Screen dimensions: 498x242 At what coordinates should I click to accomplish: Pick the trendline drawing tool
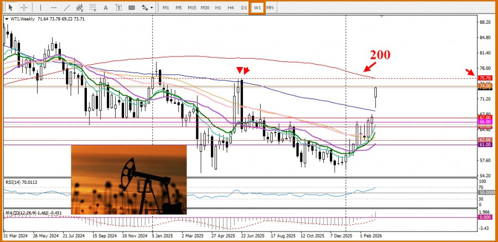pyautogui.click(x=67, y=8)
